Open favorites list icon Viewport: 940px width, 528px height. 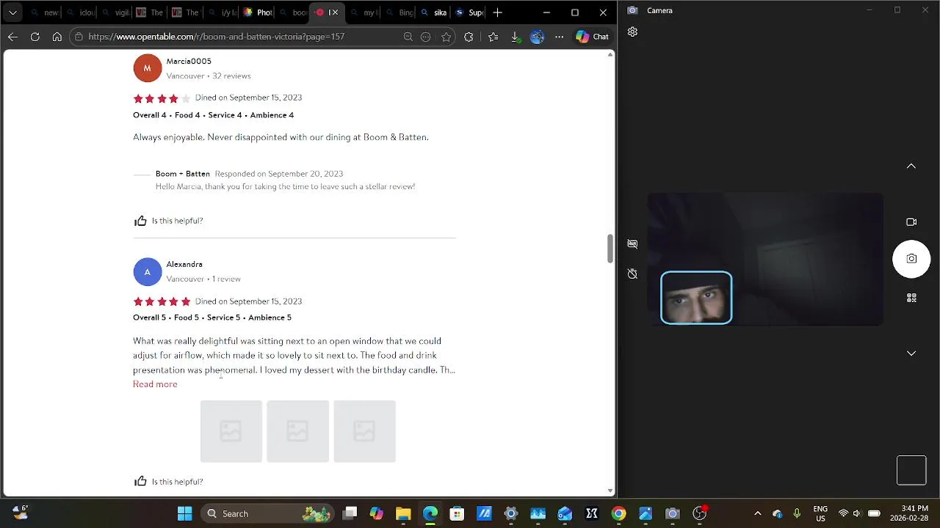[x=493, y=37]
